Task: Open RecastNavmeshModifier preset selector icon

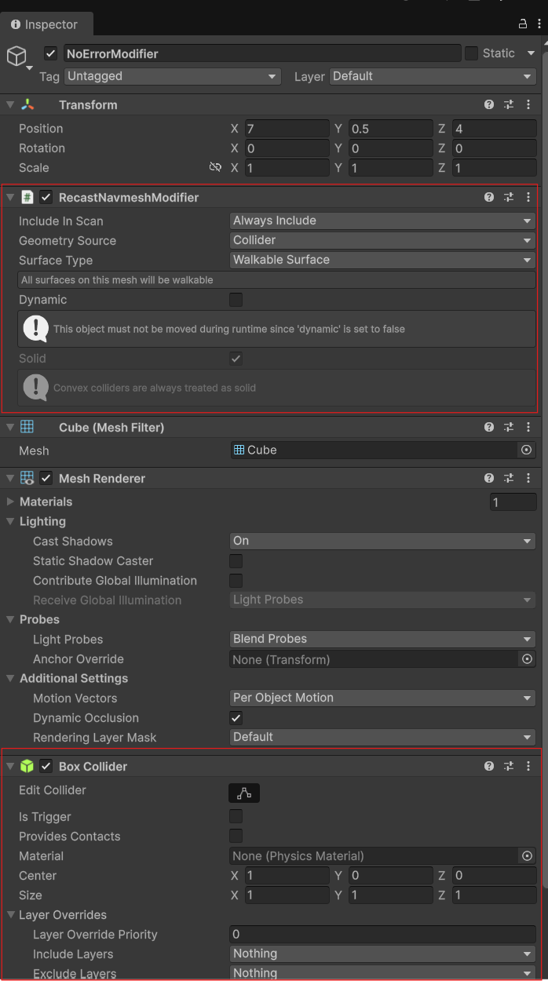Action: (509, 198)
